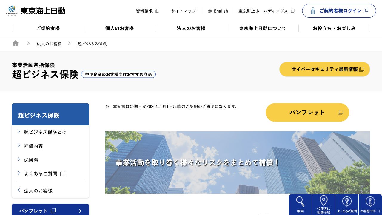Click the 超ビジネス保険 sidebar header
This screenshot has width=382, height=215.
(x=50, y=114)
